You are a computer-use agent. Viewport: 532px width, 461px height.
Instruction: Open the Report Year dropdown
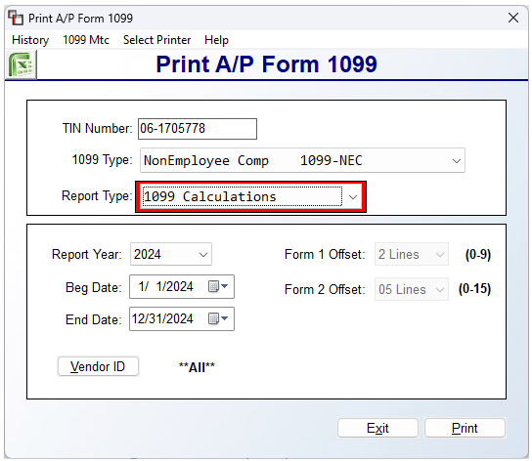point(171,254)
